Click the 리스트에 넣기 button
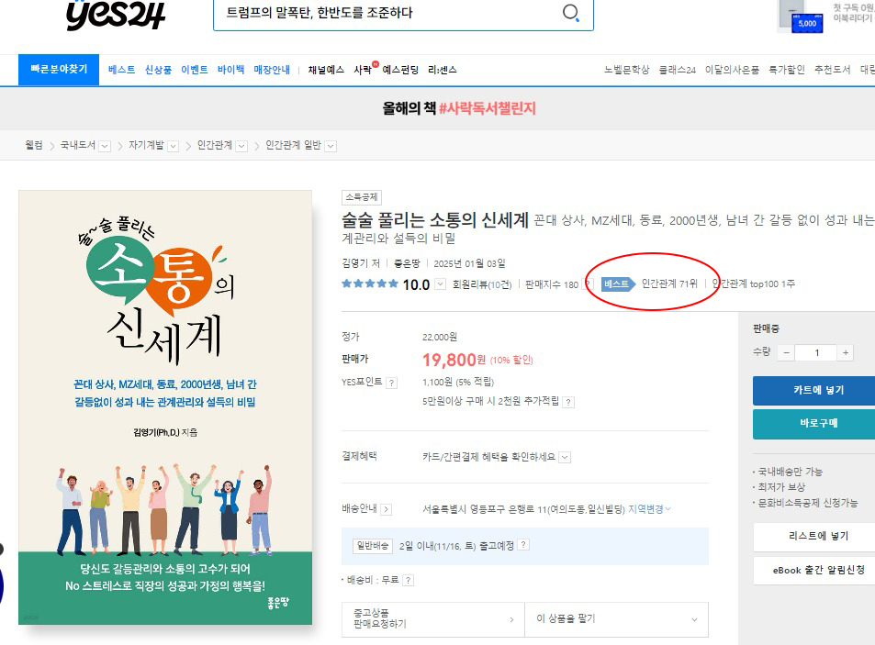The image size is (875, 645). coord(814,537)
